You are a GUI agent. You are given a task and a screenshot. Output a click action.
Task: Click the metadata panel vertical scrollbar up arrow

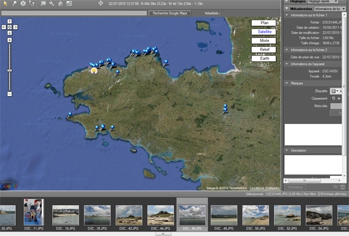coord(345,14)
